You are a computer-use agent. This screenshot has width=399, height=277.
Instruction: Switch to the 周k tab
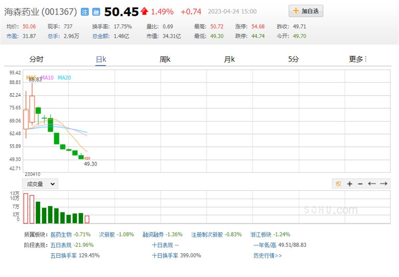tap(165, 59)
